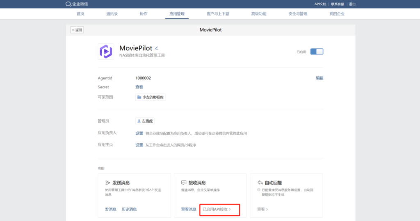Click the 左雪虎 administrator tag
Image resolution: width=420 pixels, height=221 pixels.
pos(145,121)
